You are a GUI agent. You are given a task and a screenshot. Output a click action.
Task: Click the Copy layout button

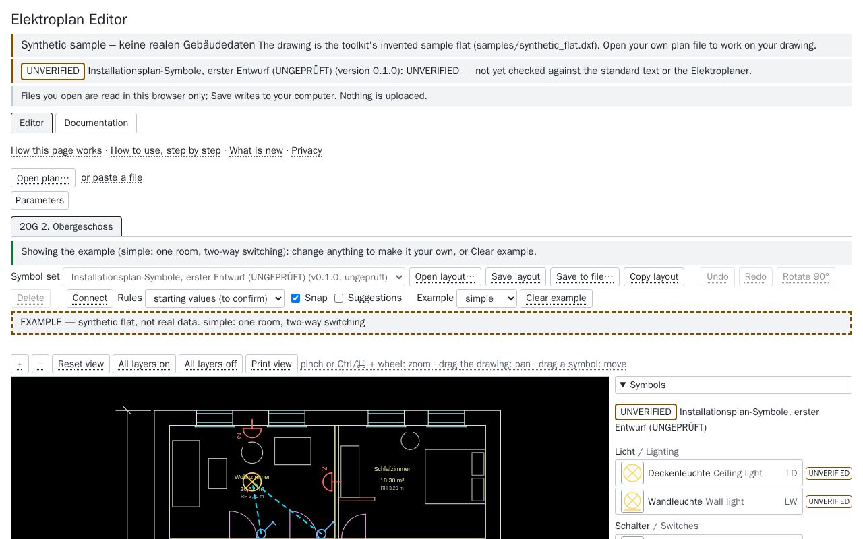pos(654,277)
